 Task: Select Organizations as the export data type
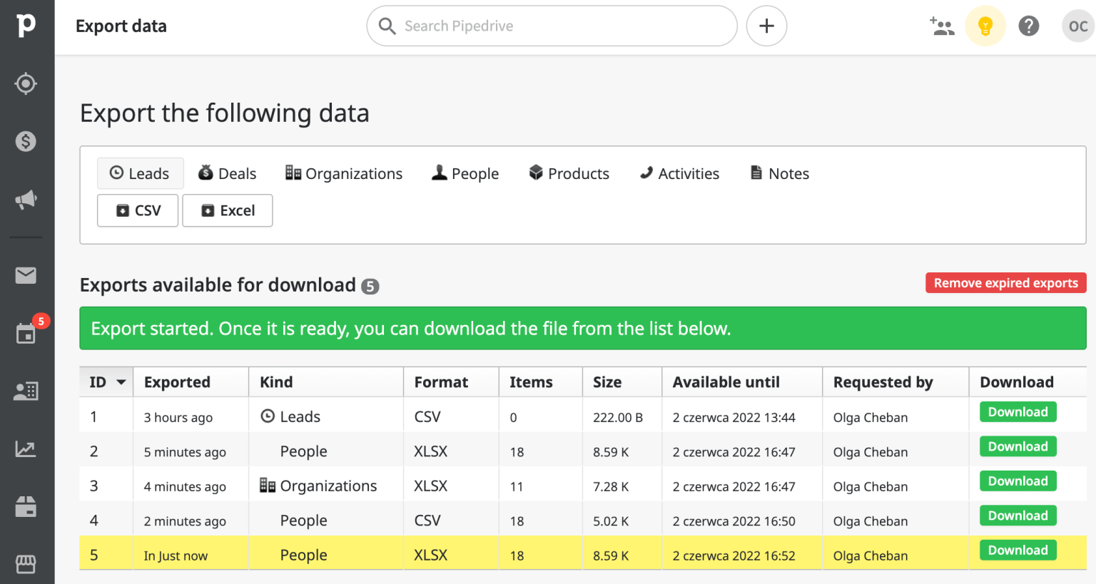343,173
